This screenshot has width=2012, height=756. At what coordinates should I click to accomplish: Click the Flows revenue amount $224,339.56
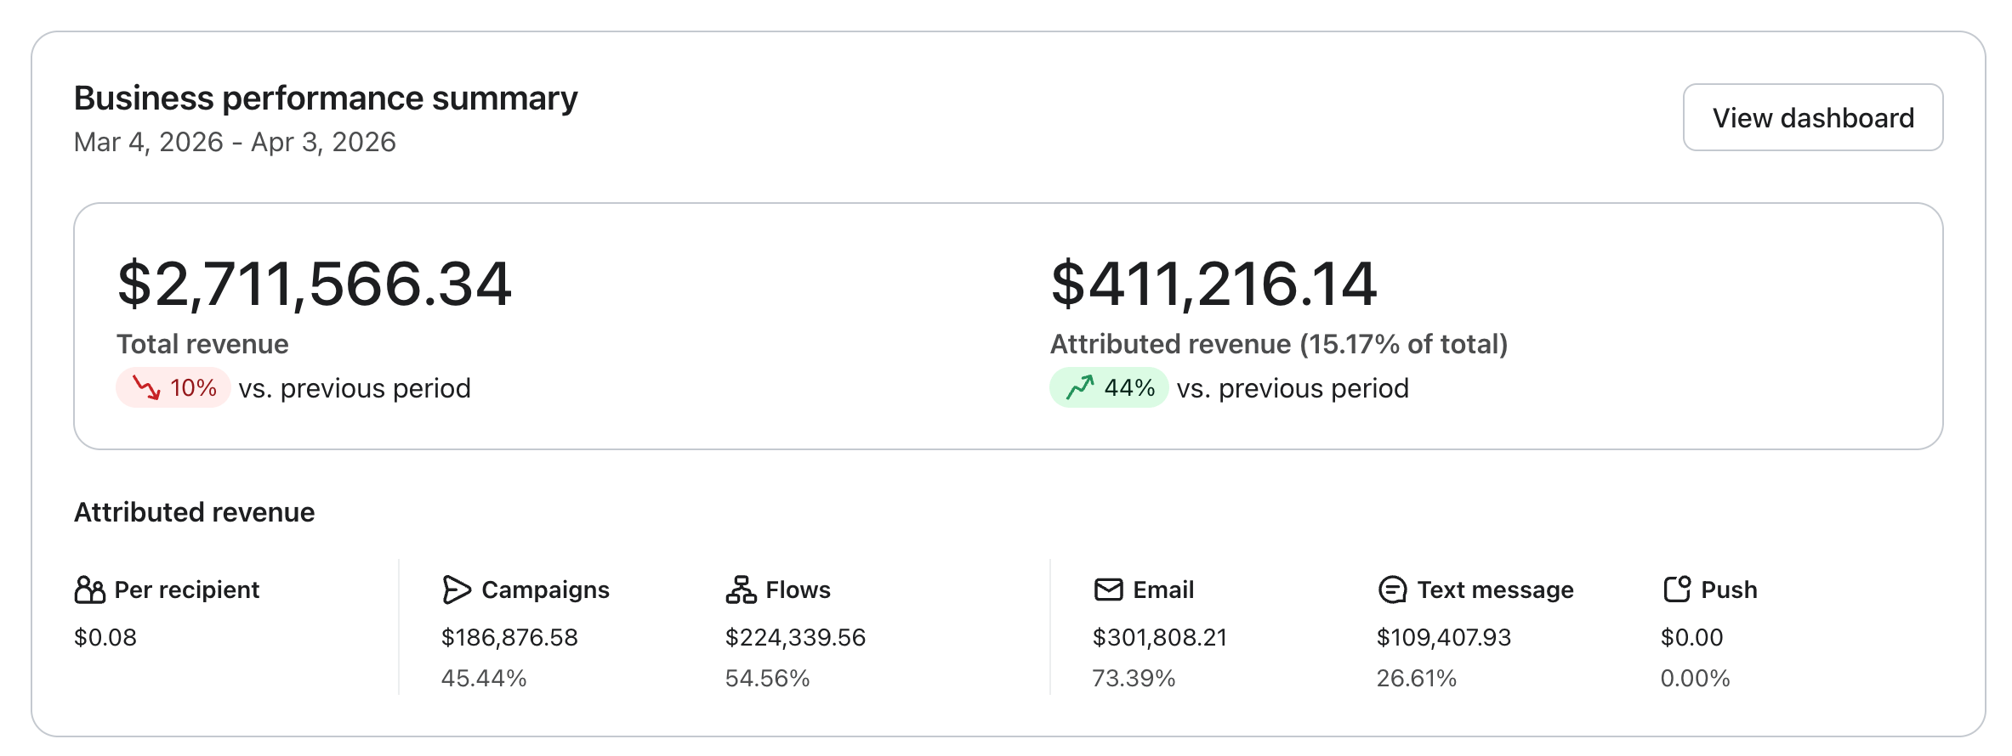coord(795,637)
